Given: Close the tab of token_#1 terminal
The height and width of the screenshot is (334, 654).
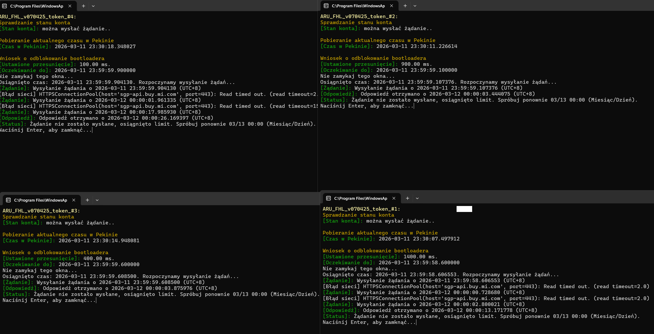Looking at the screenshot, I should [x=394, y=198].
